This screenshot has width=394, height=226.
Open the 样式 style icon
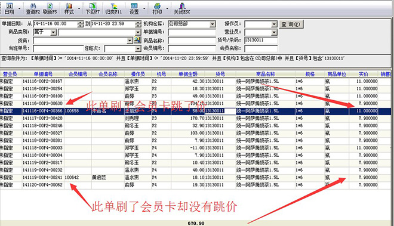coord(69,6)
